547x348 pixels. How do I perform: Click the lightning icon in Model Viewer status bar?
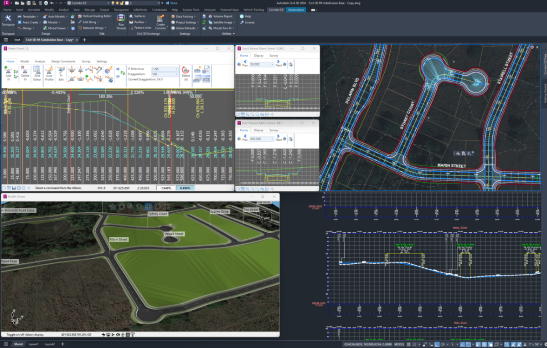point(103,335)
